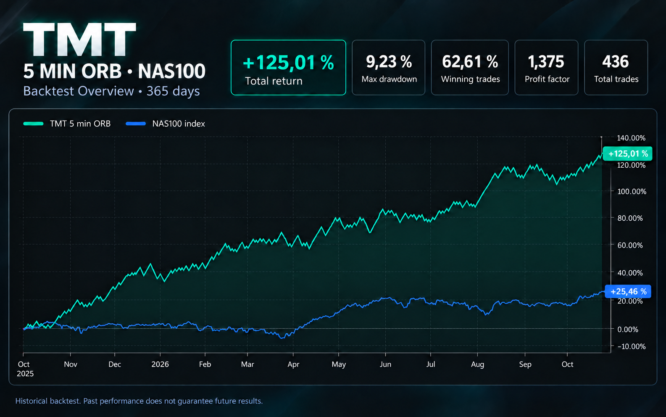
Task: Select the Total trades 436 card
Action: coord(616,68)
